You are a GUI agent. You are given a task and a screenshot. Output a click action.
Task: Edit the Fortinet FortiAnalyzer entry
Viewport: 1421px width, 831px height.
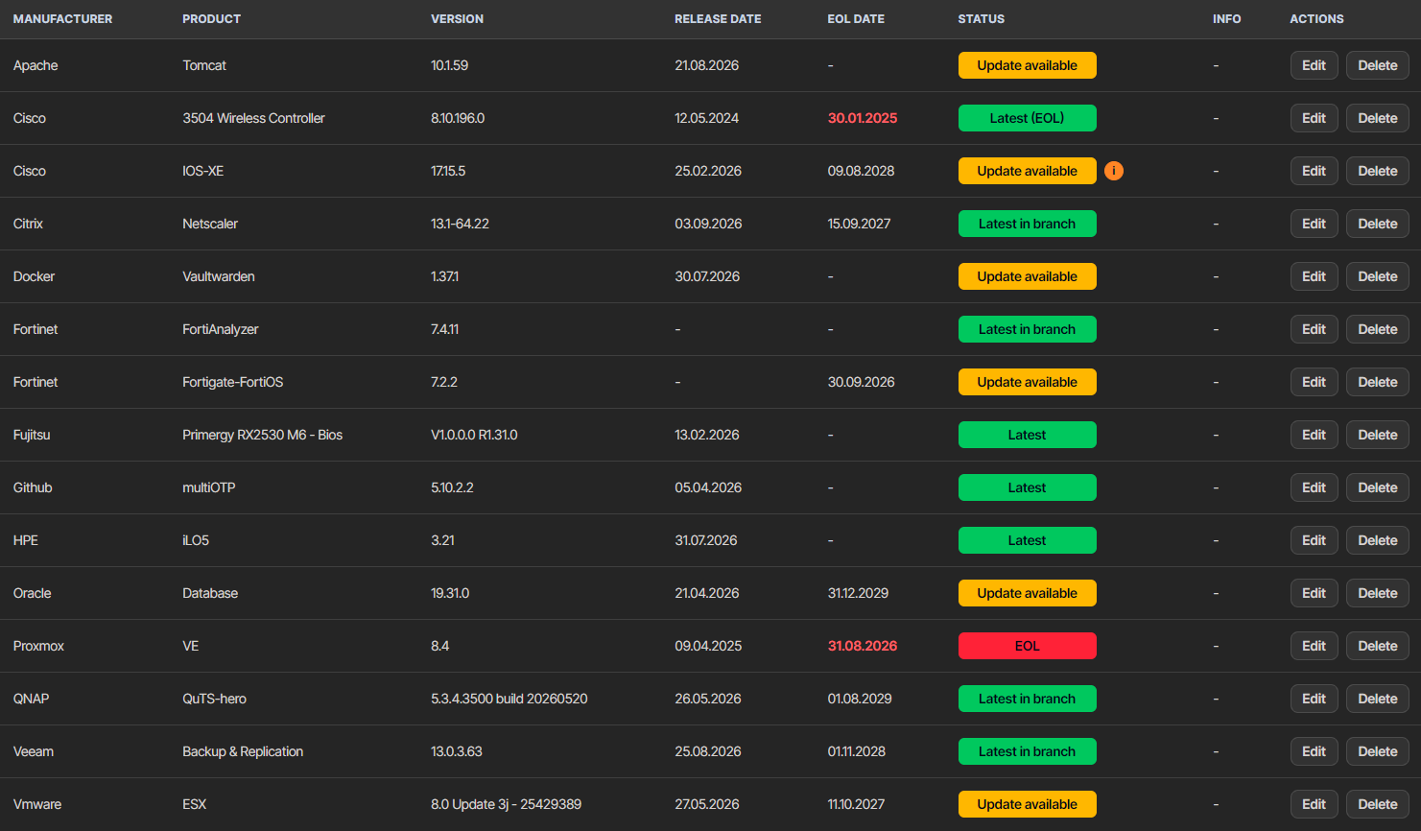[1314, 329]
